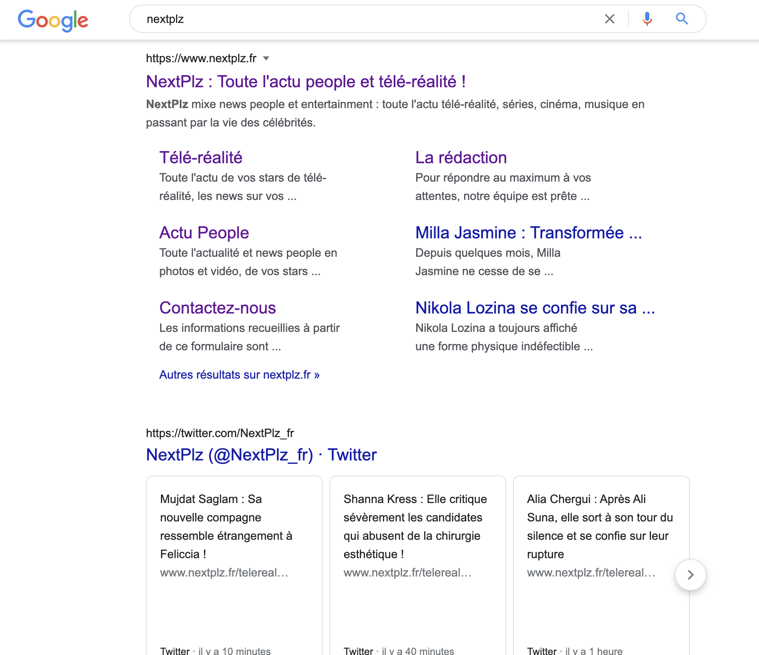This screenshot has width=759, height=655.
Task: Open the La rédaction sitelink
Action: [461, 158]
